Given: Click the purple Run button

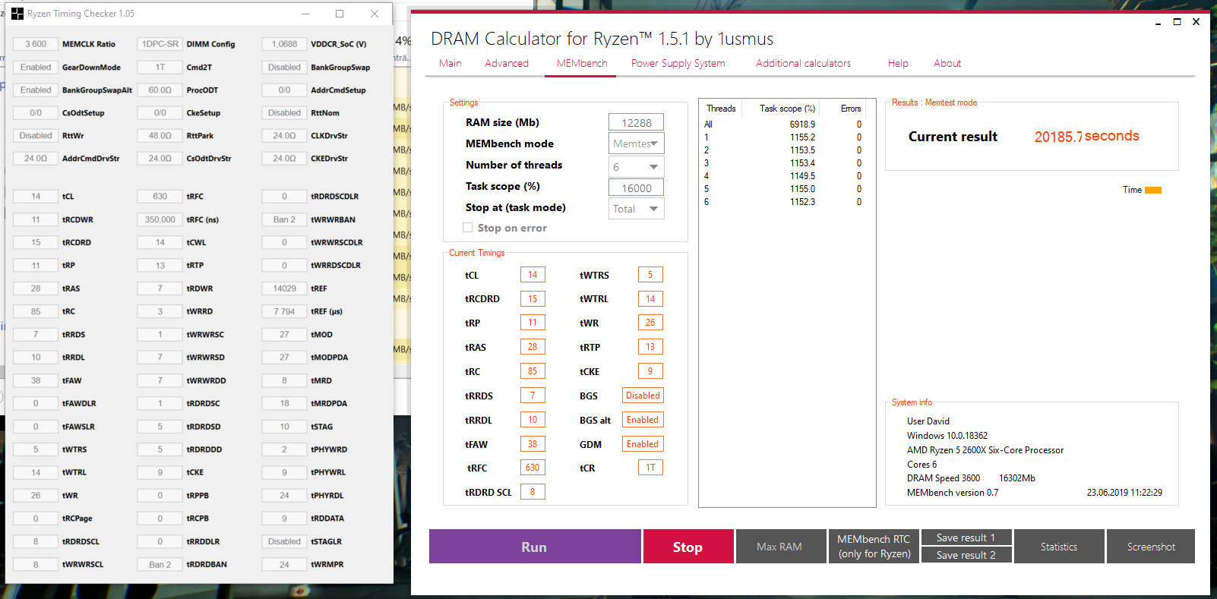Looking at the screenshot, I should pos(535,547).
